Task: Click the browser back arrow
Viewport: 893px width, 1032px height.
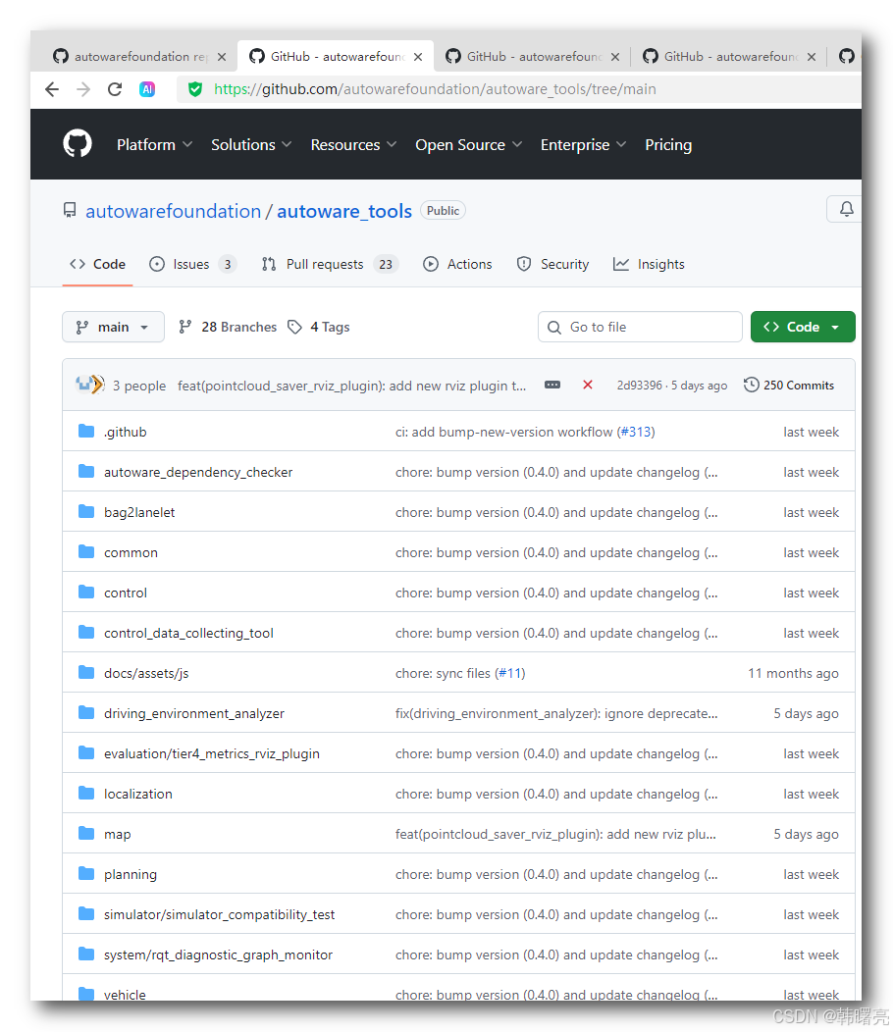Action: (x=52, y=89)
